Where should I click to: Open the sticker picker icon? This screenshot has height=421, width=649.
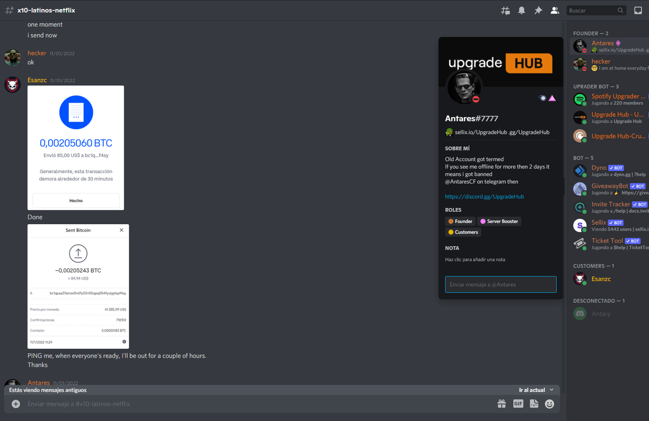coord(534,404)
